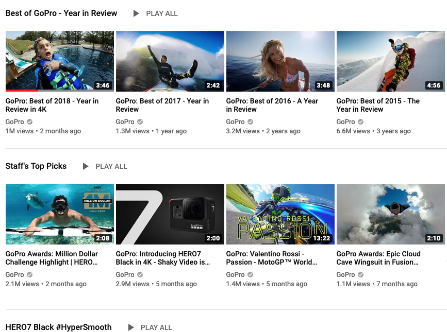The width and height of the screenshot is (447, 332).
Task: Open Valentino Rossi Passion thumbnail
Action: pyautogui.click(x=280, y=214)
